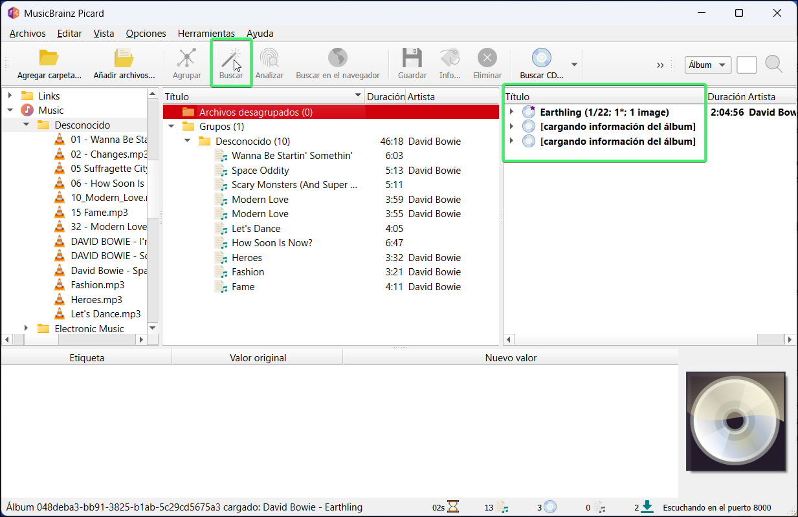Click the Guardar floppy disk icon
Viewport: 798px width, 517px height.
tap(412, 58)
